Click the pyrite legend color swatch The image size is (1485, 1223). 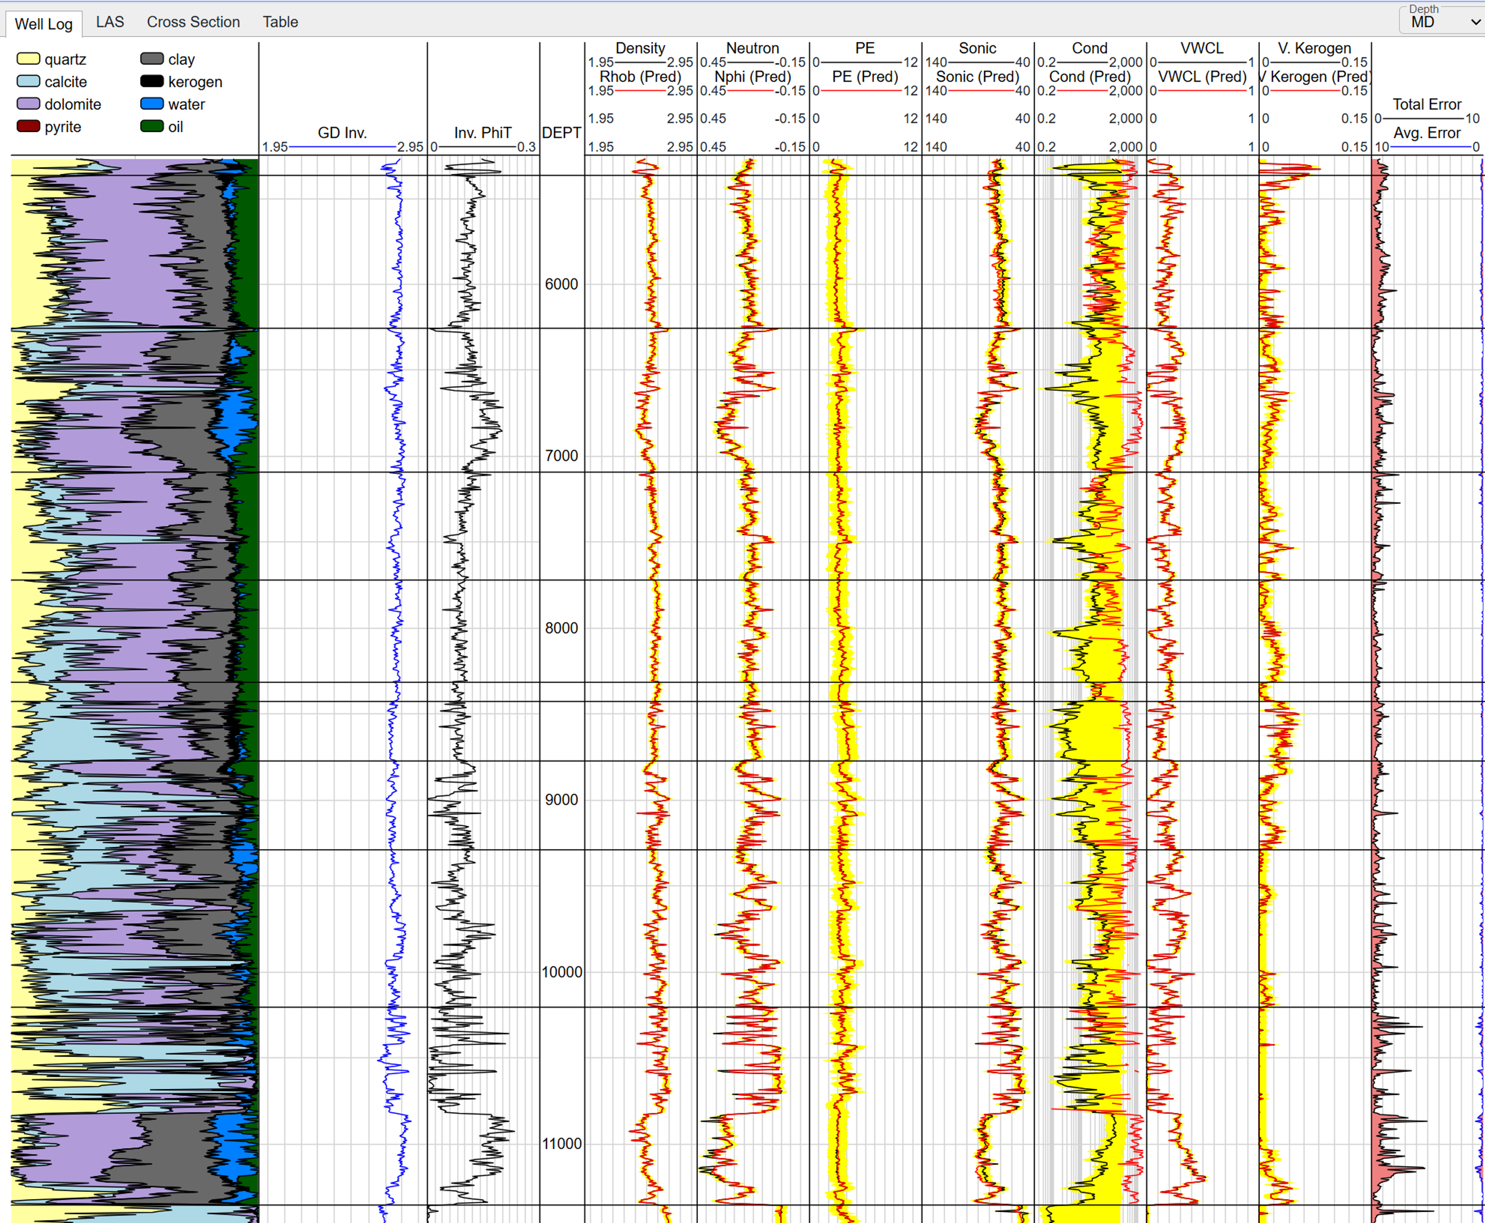28,126
